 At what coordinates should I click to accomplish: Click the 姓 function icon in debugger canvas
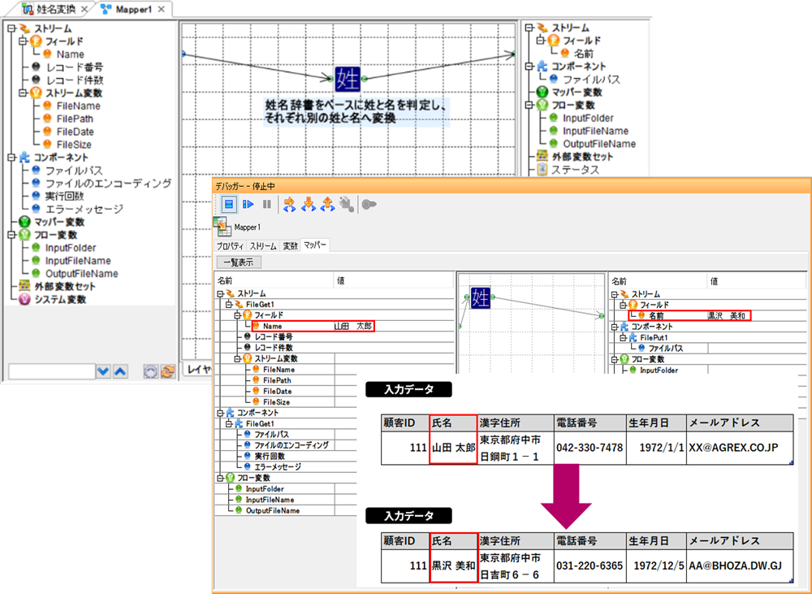point(480,297)
